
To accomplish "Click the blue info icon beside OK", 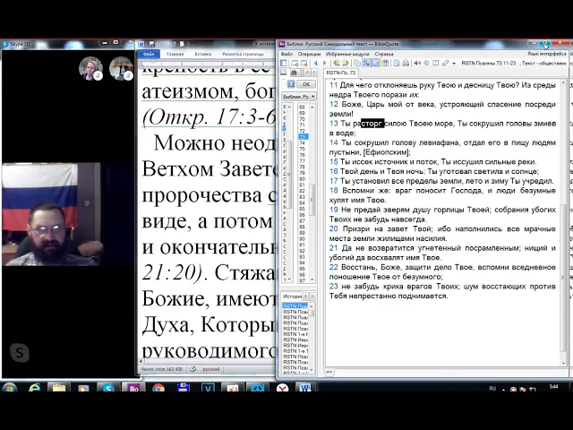I will pyautogui.click(x=291, y=84).
